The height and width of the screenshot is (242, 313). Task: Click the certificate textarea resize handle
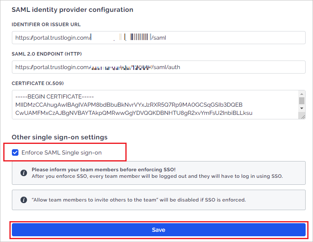pyautogui.click(x=303, y=117)
